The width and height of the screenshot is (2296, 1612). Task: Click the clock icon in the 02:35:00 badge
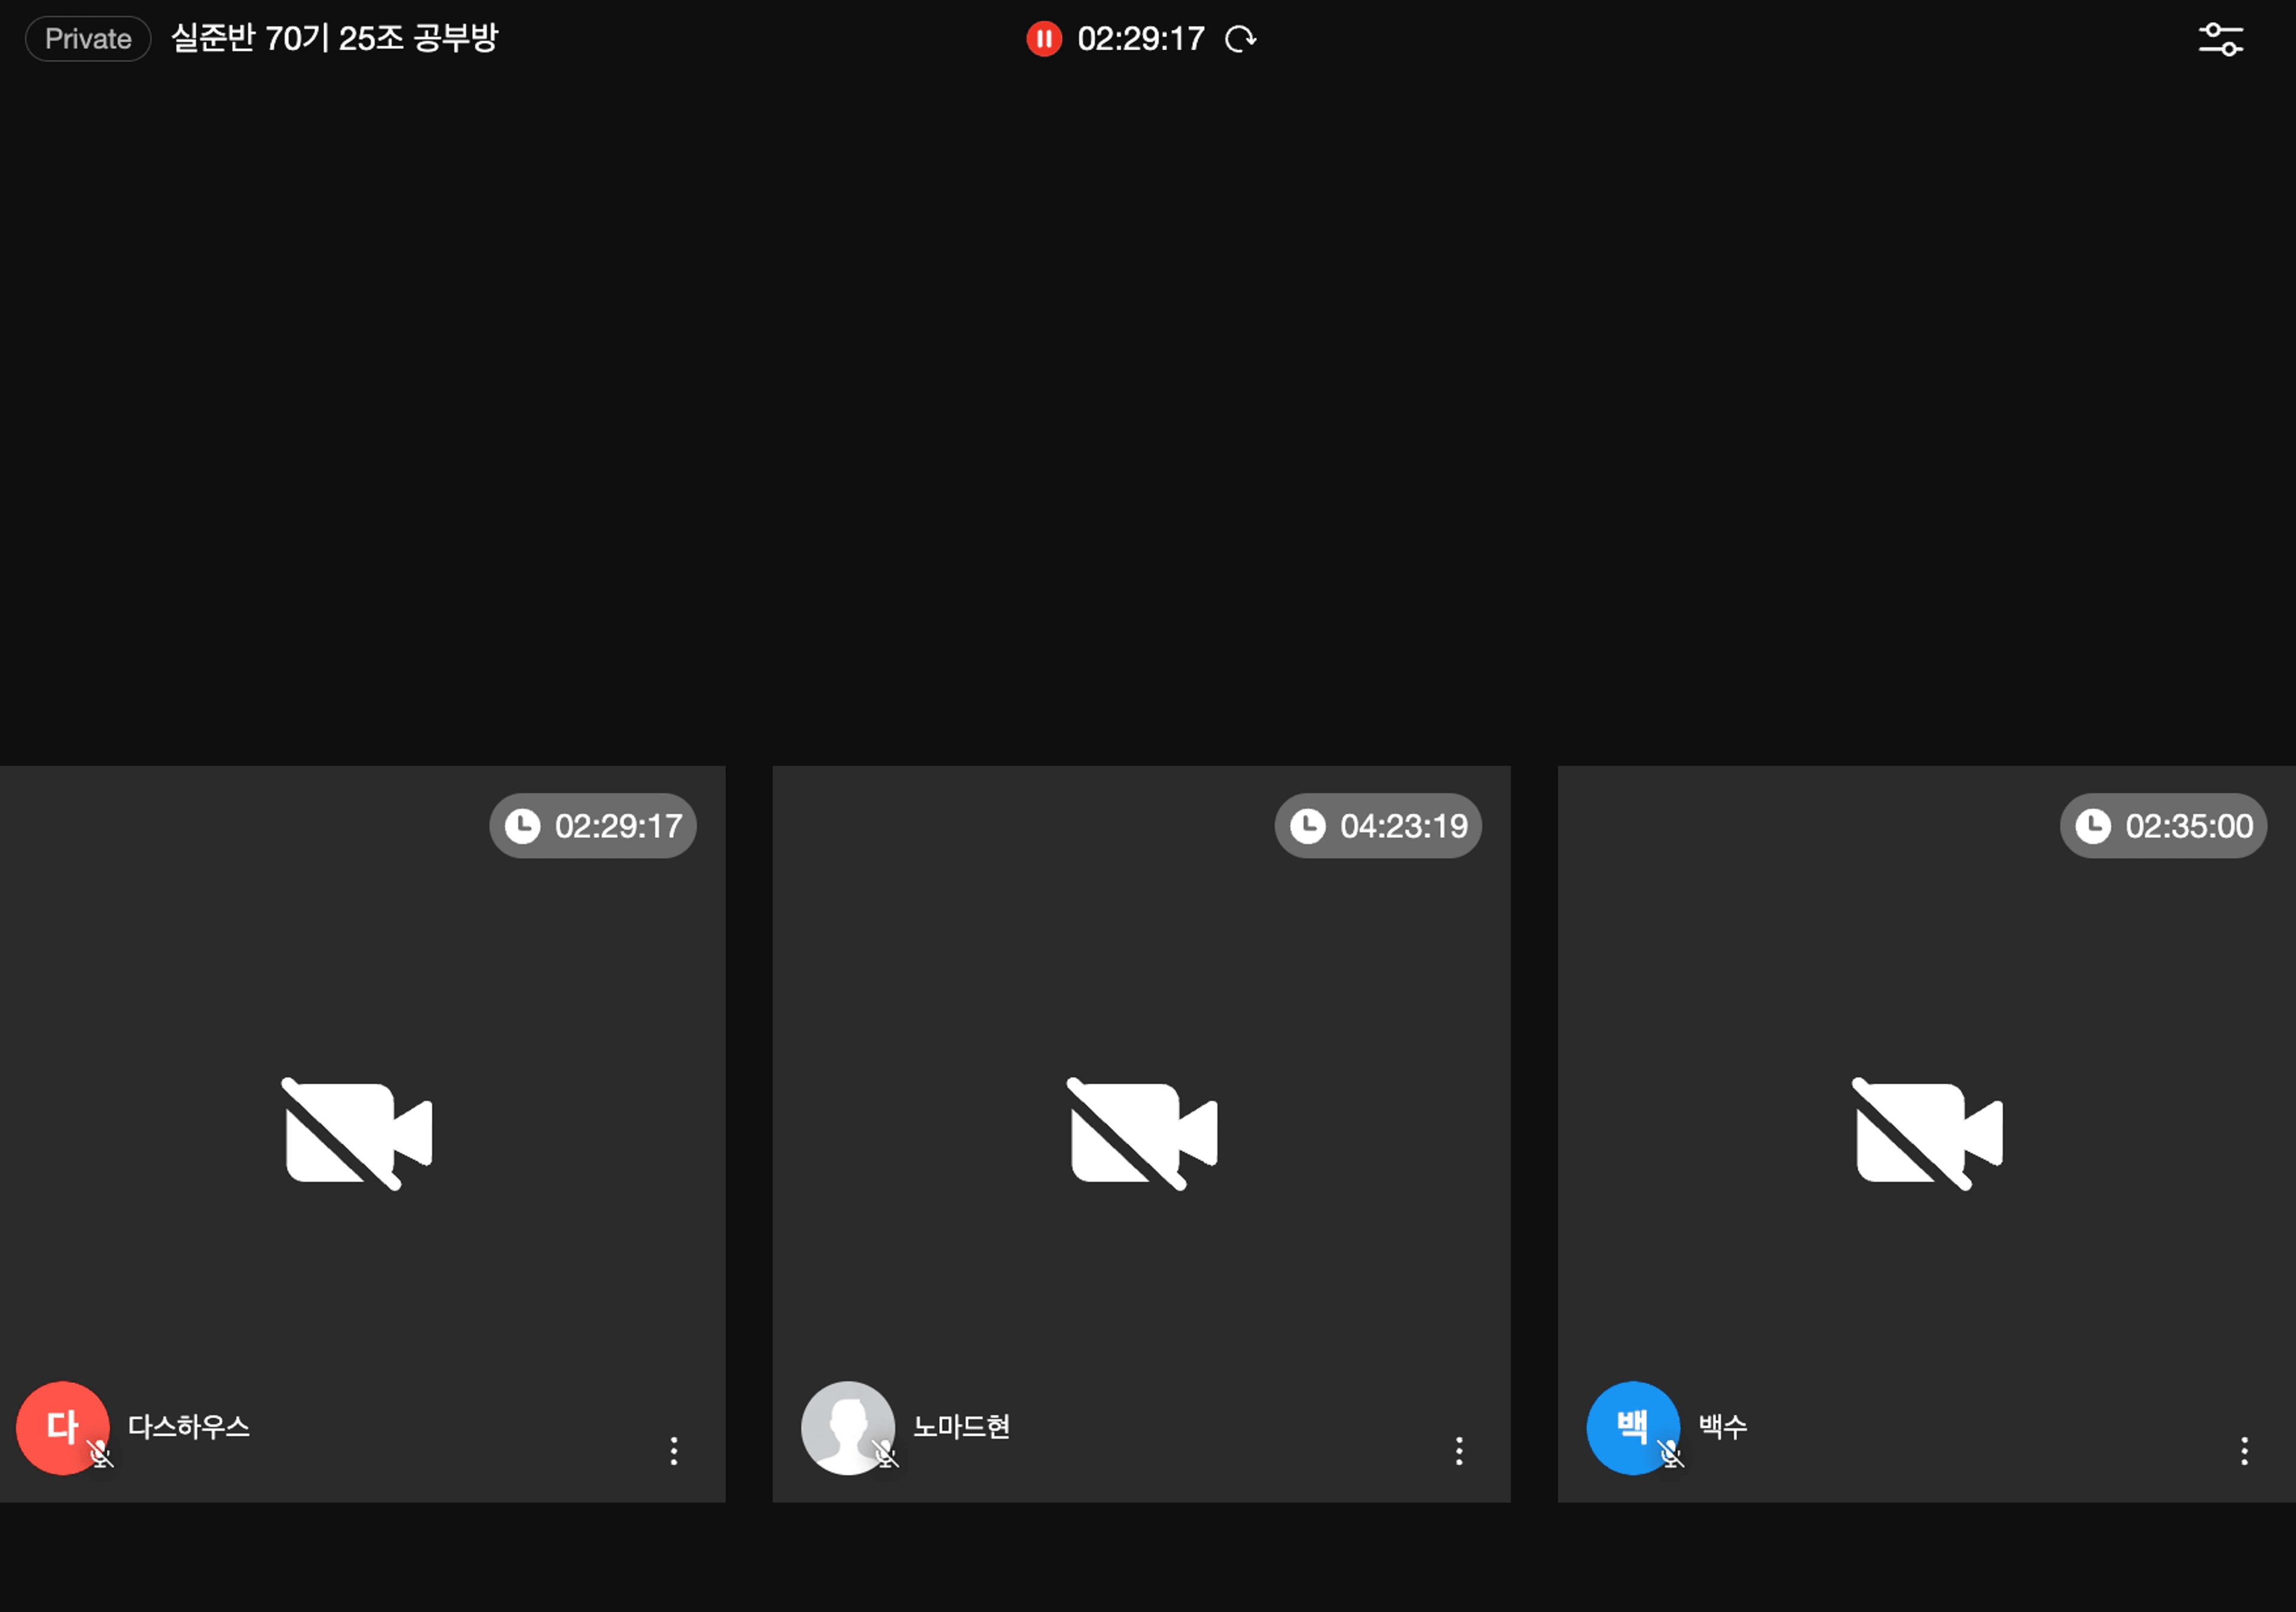click(2092, 825)
